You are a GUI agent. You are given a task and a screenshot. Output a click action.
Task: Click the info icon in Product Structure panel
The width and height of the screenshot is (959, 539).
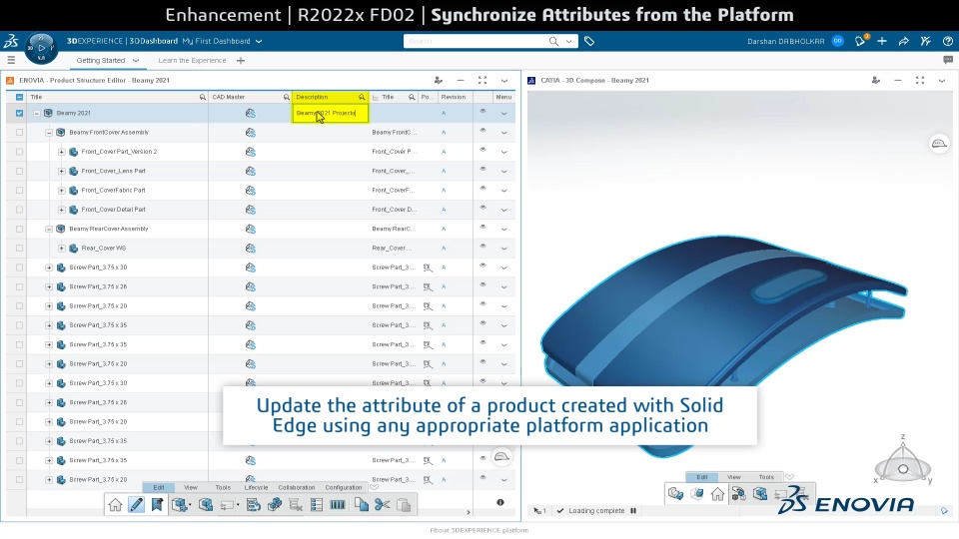coord(500,502)
